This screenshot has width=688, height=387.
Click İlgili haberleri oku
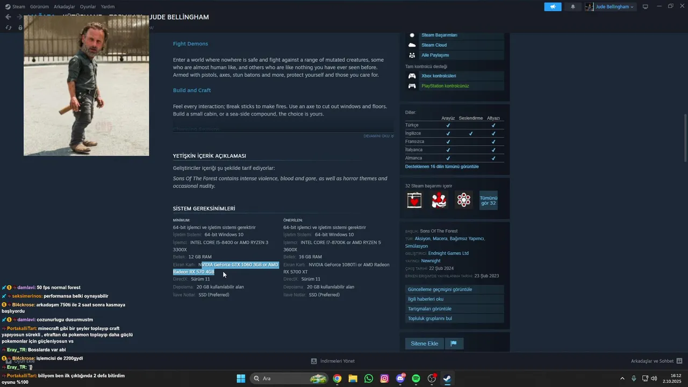point(455,299)
